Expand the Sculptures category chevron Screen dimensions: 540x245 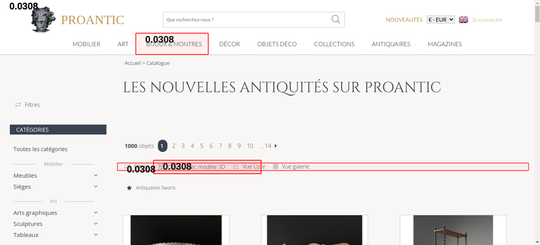click(96, 224)
